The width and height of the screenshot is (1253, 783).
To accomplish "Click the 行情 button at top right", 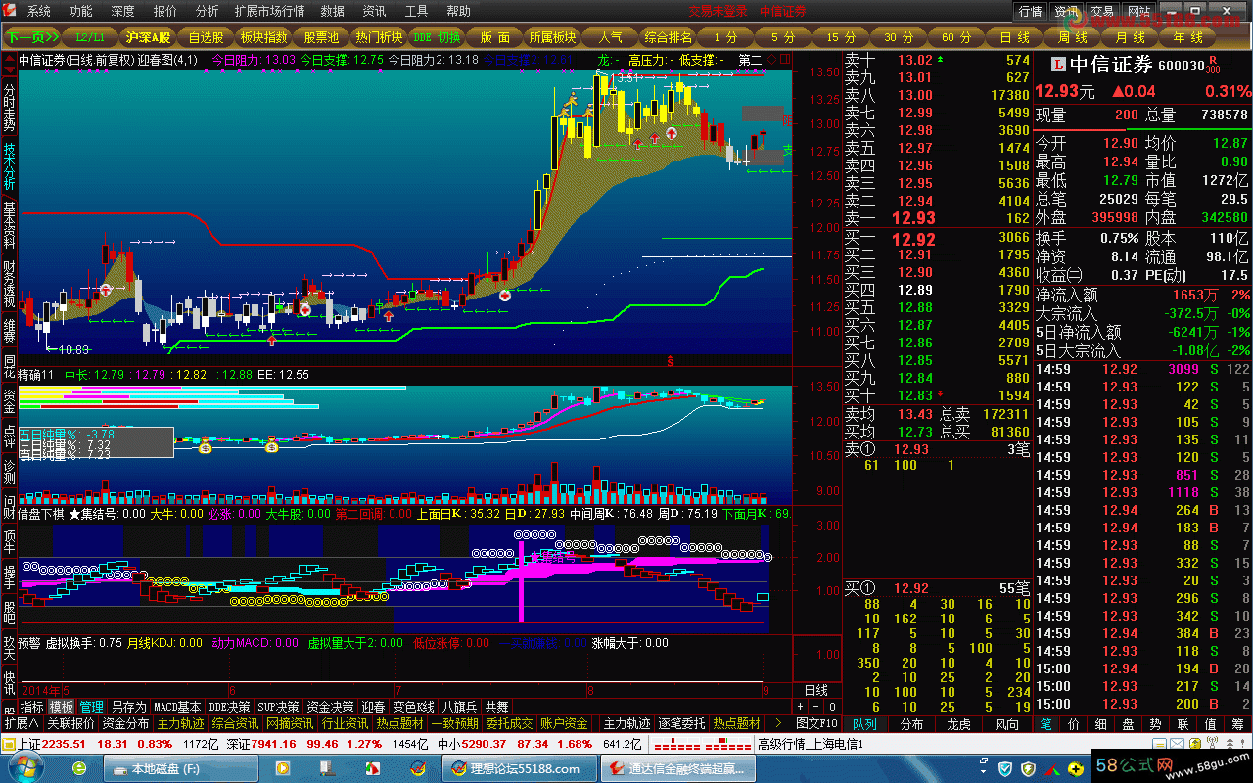I will click(x=1030, y=11).
